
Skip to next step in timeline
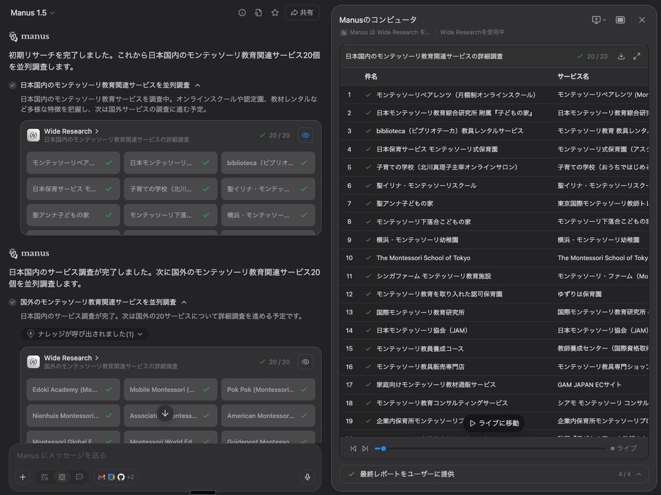365,448
